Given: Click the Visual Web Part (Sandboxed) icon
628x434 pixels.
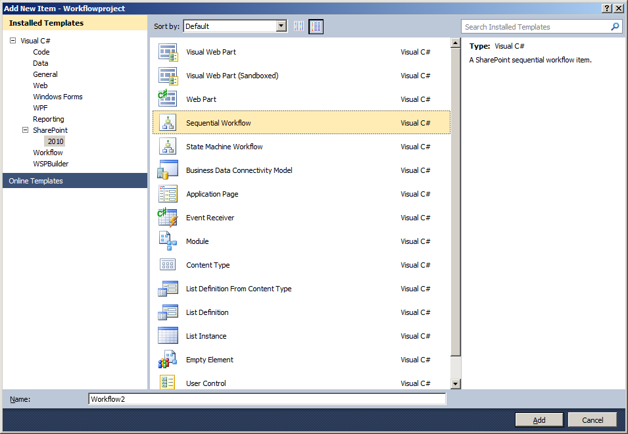Looking at the screenshot, I should (x=168, y=76).
